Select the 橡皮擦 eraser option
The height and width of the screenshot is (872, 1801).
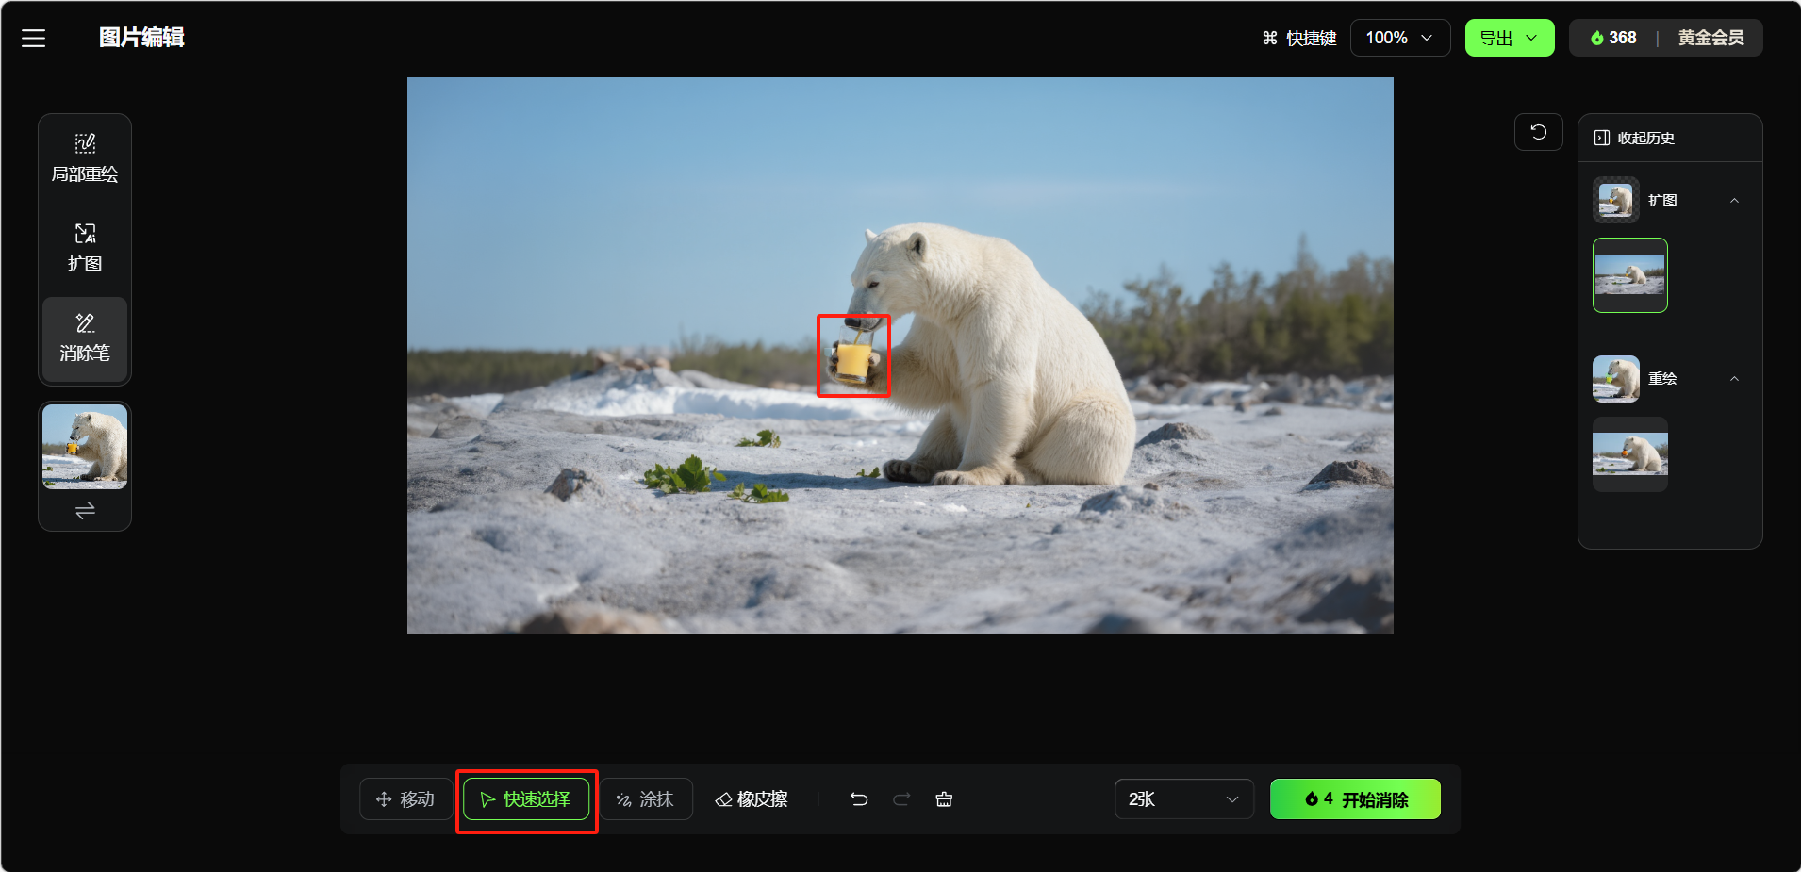click(x=752, y=799)
